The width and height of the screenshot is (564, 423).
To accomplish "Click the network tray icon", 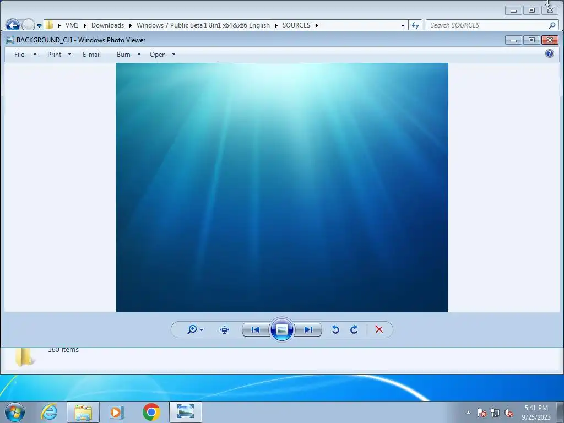I will click(x=495, y=413).
